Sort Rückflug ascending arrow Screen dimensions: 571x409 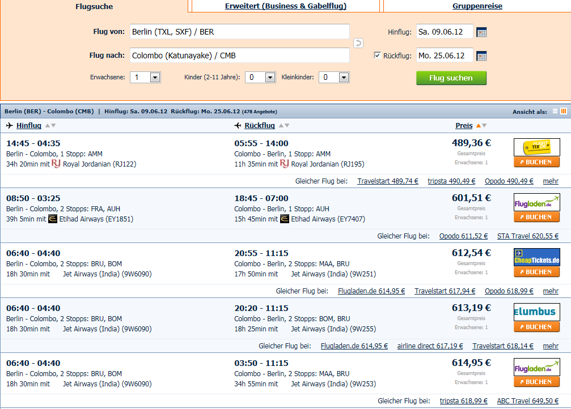tap(281, 126)
